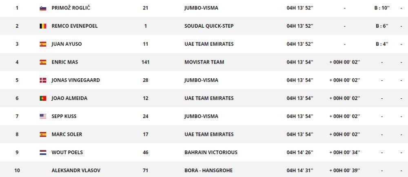
Task: Click Wout Poels' gap + 00H 00' 34''
Action: click(344, 153)
